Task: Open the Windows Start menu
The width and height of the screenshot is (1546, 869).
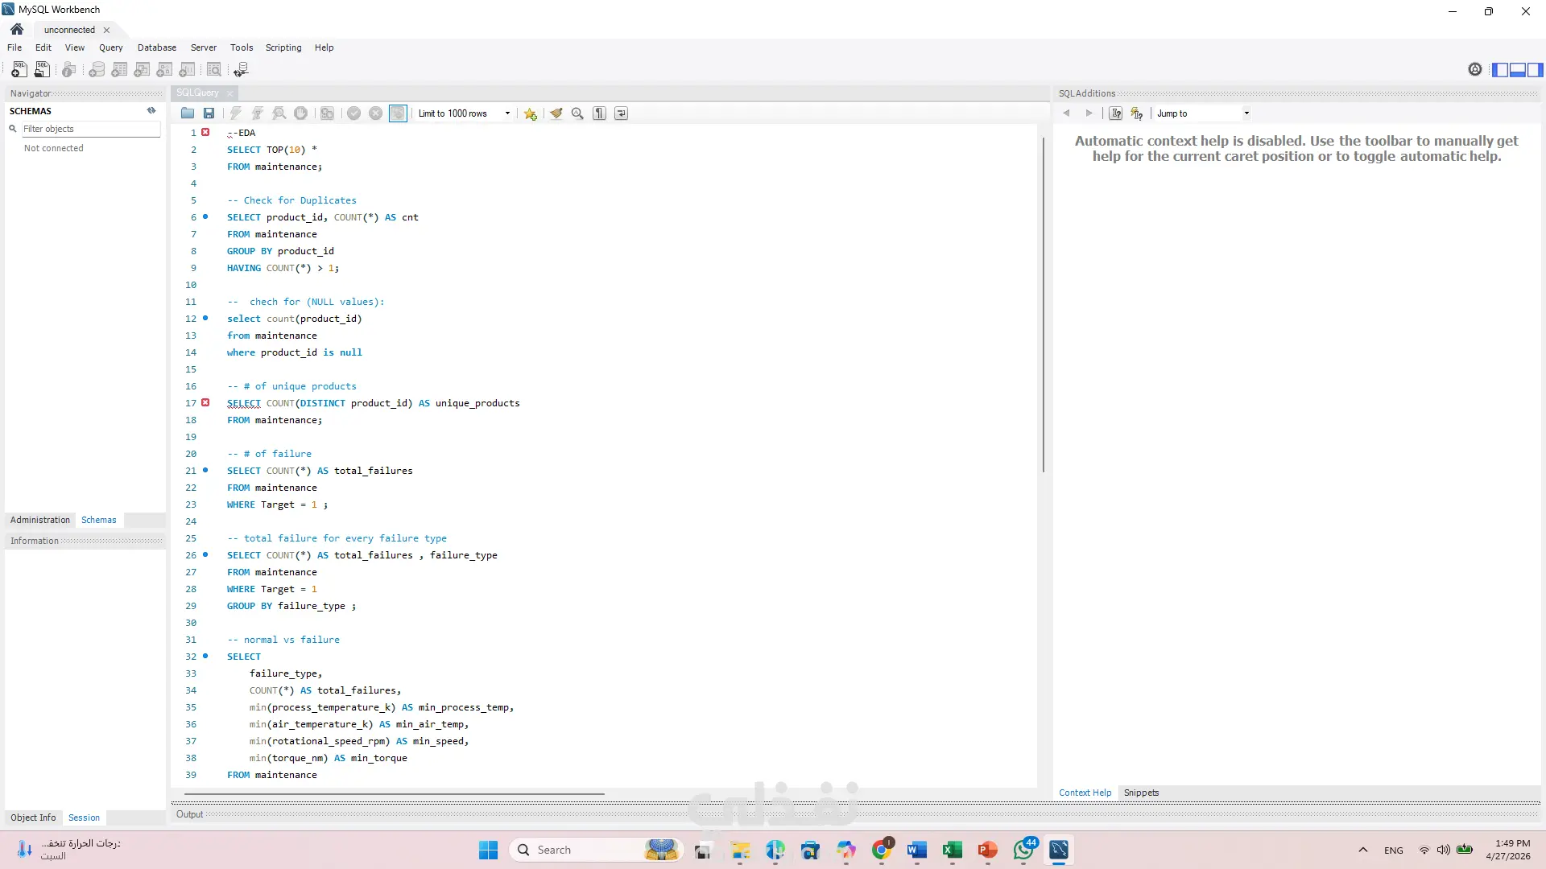Action: coord(488,850)
